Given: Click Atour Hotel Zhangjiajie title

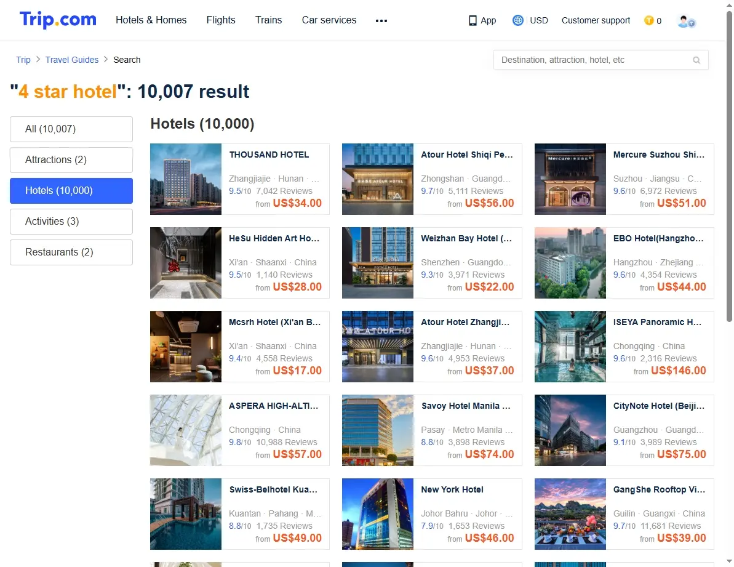Looking at the screenshot, I should (465, 322).
